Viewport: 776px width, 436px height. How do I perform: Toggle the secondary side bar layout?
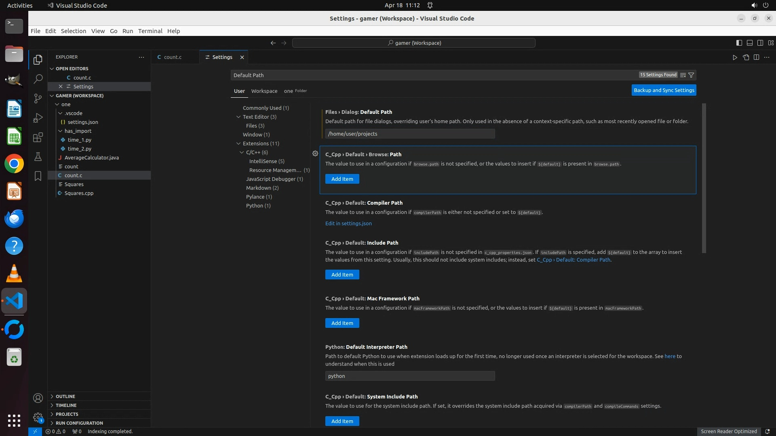[760, 43]
